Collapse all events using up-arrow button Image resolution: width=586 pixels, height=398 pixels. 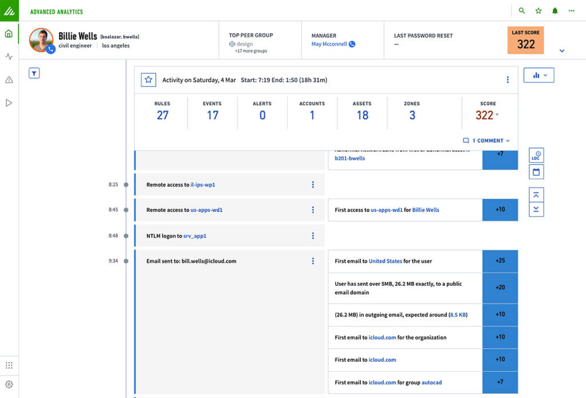pyautogui.click(x=536, y=195)
